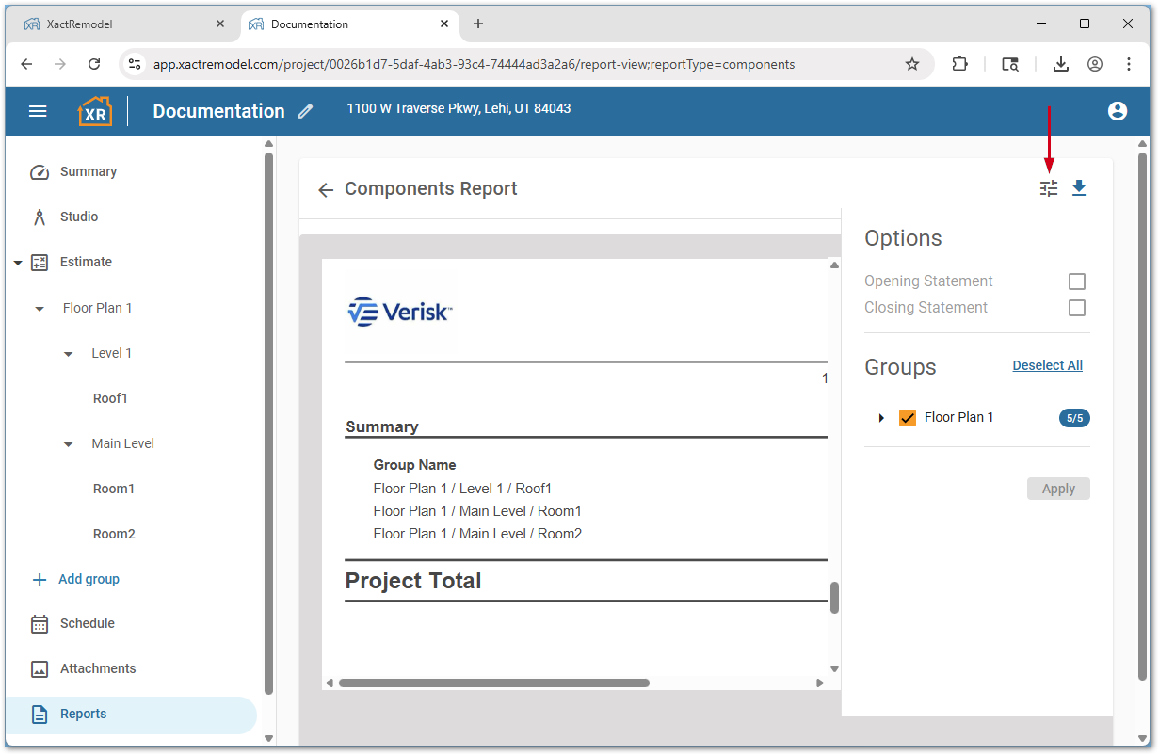Collapse the Estimate tree section
This screenshot has height=755, width=1159.
pos(17,262)
